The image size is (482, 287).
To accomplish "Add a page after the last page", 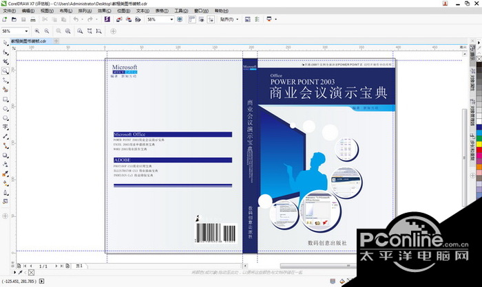I will click(x=67, y=266).
